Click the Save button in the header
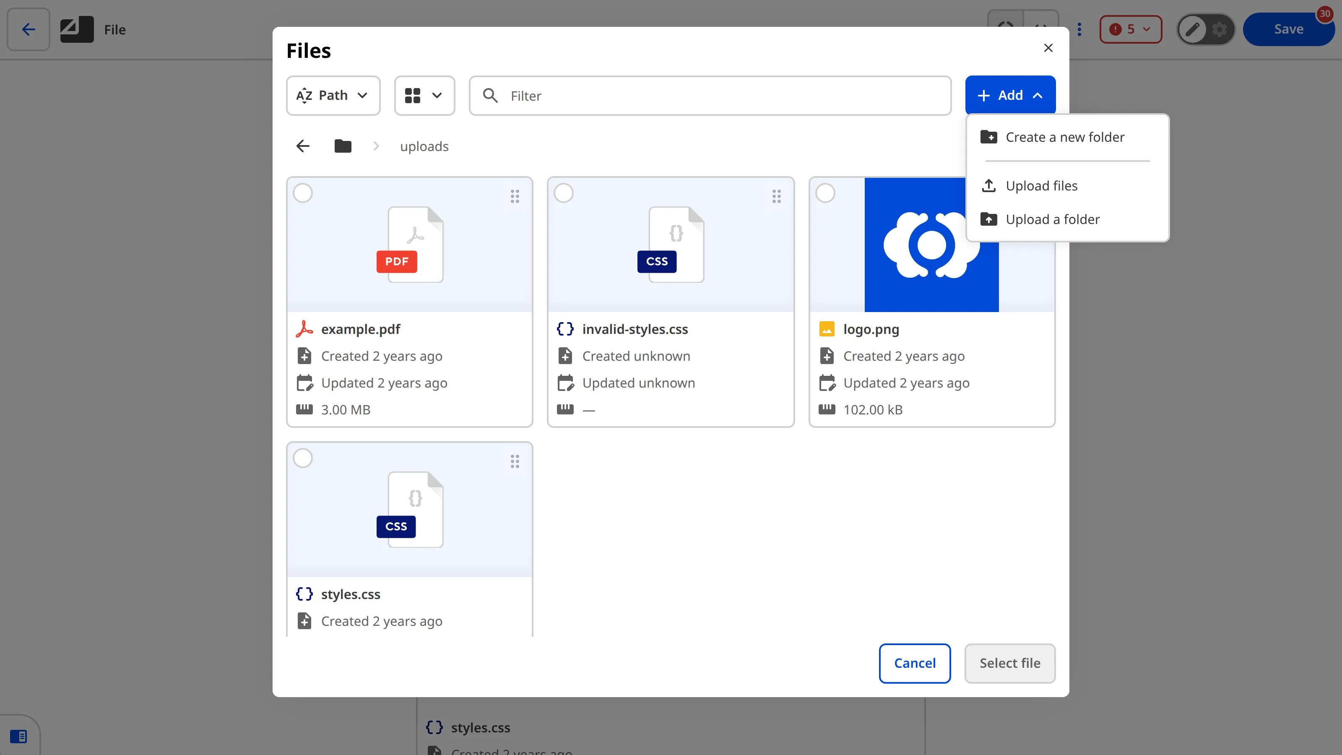 (1289, 29)
